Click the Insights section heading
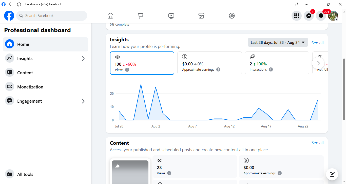The width and height of the screenshot is (346, 184). coord(119,40)
